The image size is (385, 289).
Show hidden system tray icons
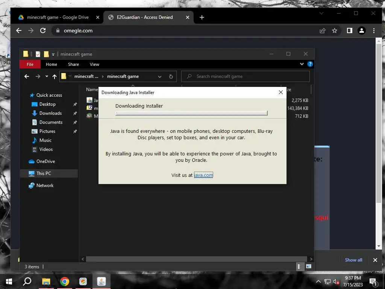(318, 281)
